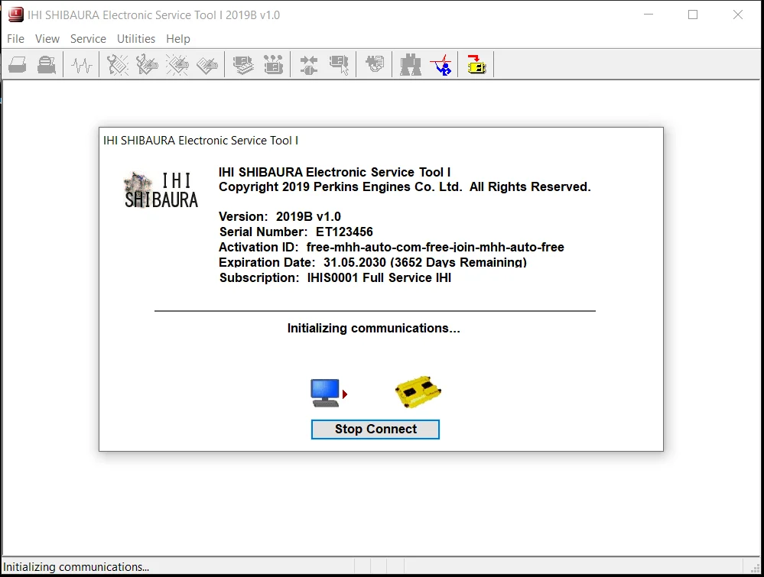Click the window title bar text
The width and height of the screenshot is (764, 577).
coord(154,15)
